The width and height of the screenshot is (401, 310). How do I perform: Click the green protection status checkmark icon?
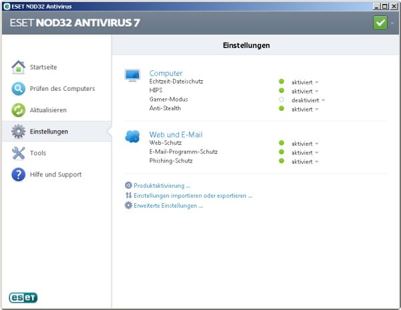(380, 23)
